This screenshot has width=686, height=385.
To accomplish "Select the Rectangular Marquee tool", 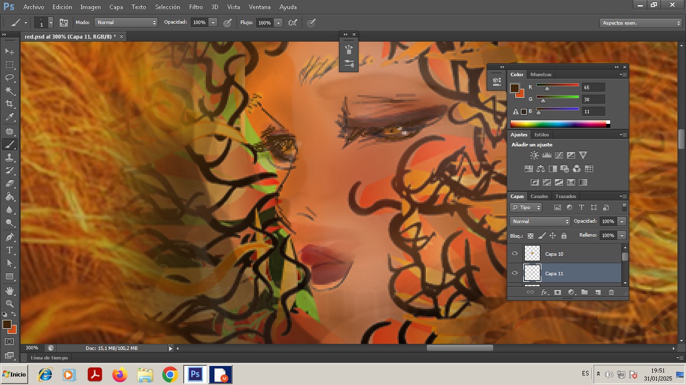I will 10,65.
